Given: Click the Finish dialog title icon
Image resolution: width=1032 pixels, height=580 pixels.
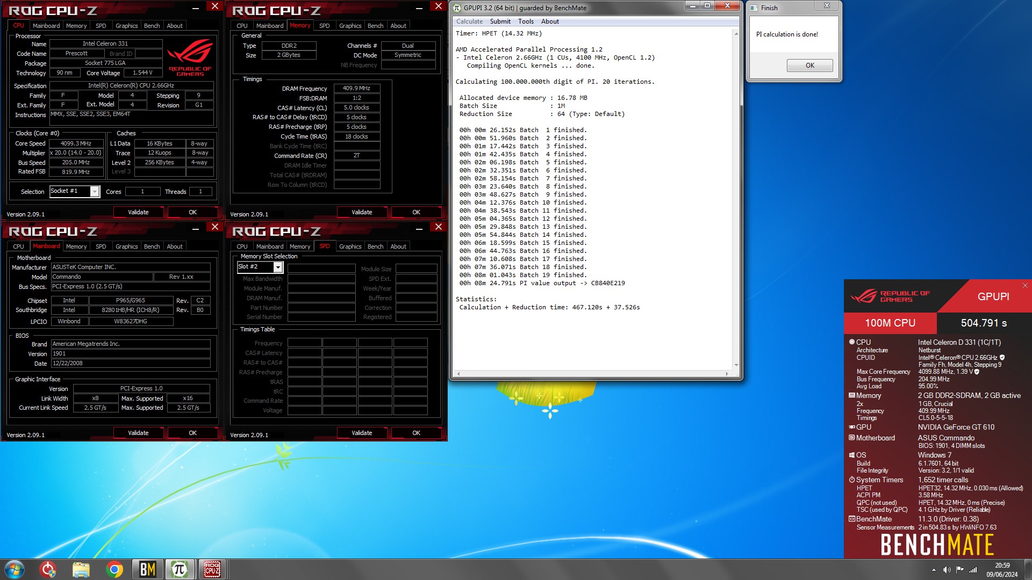Looking at the screenshot, I should [x=754, y=8].
